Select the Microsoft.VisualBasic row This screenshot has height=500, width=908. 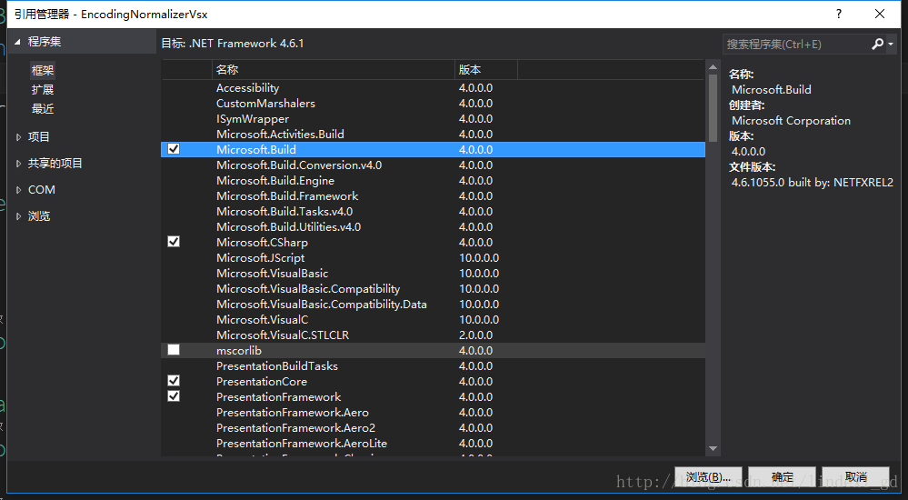[x=434, y=273]
